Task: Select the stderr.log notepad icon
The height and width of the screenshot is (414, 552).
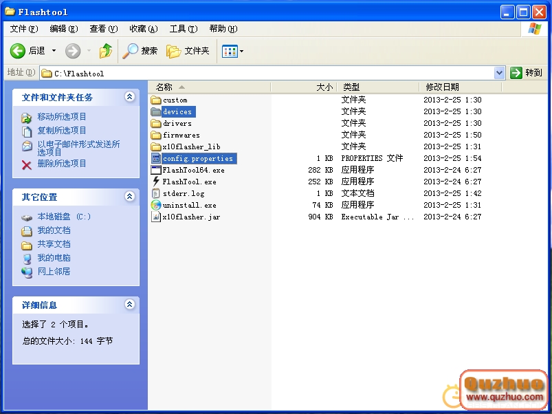Action: (155, 193)
